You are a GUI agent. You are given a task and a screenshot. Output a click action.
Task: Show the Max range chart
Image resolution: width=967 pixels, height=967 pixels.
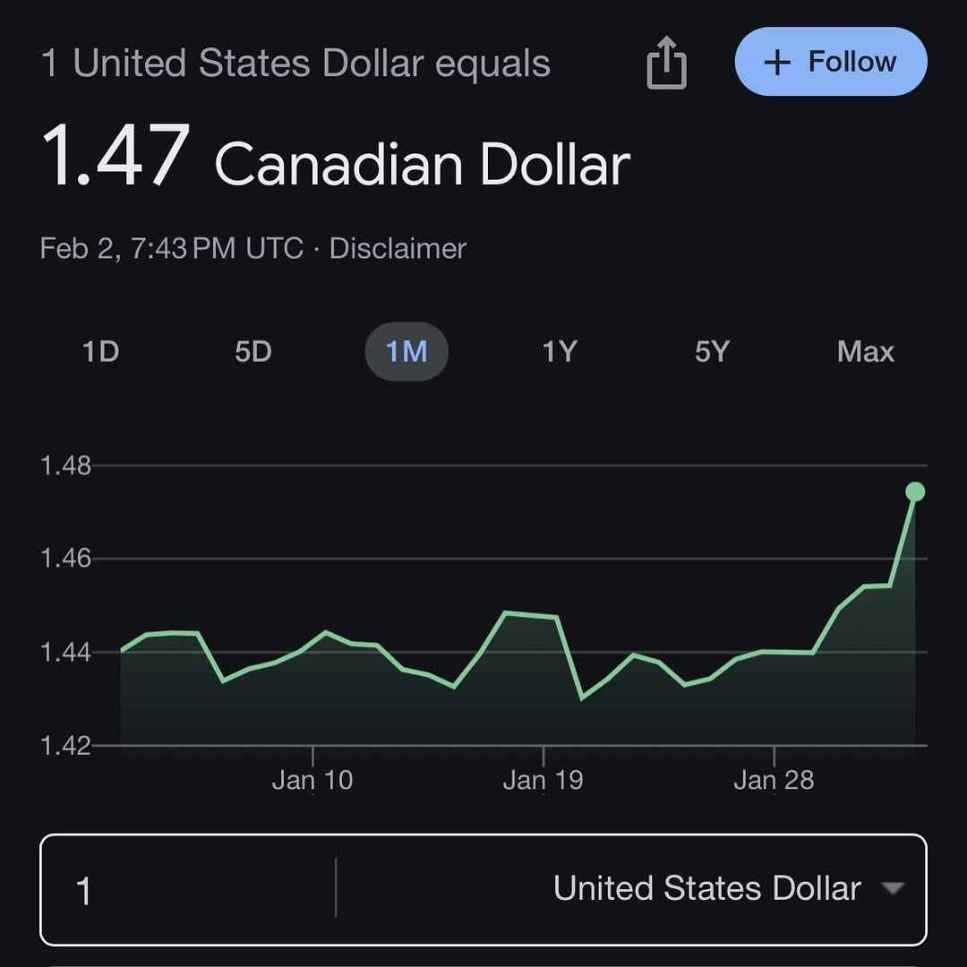pos(865,352)
